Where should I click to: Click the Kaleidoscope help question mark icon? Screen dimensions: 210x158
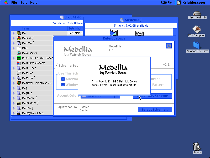pyautogui.click(x=169, y=46)
